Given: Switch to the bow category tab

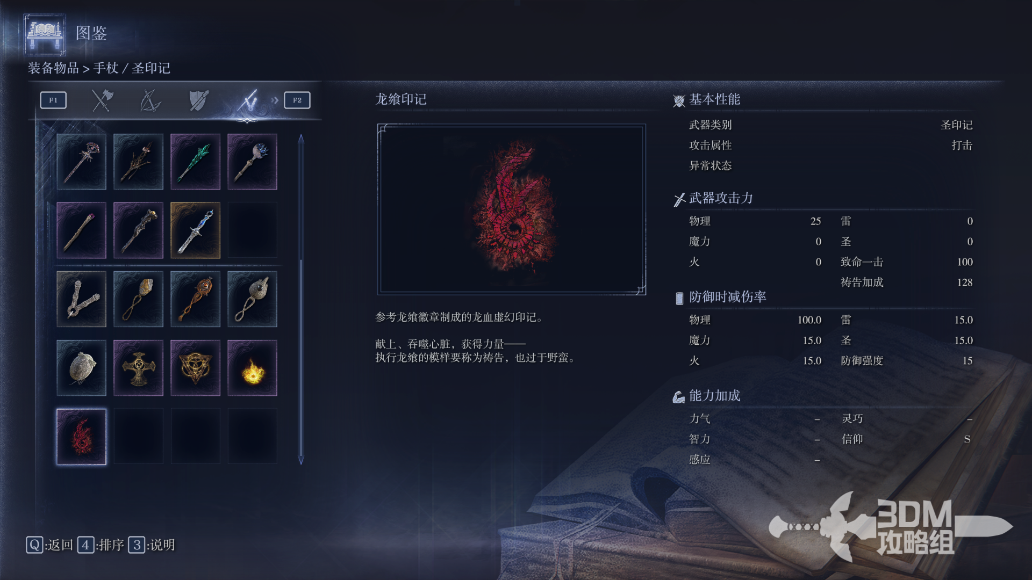Looking at the screenshot, I should point(150,100).
